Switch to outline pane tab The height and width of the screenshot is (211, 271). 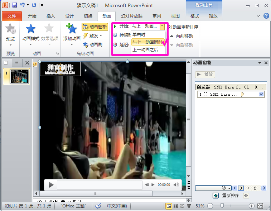(16, 63)
